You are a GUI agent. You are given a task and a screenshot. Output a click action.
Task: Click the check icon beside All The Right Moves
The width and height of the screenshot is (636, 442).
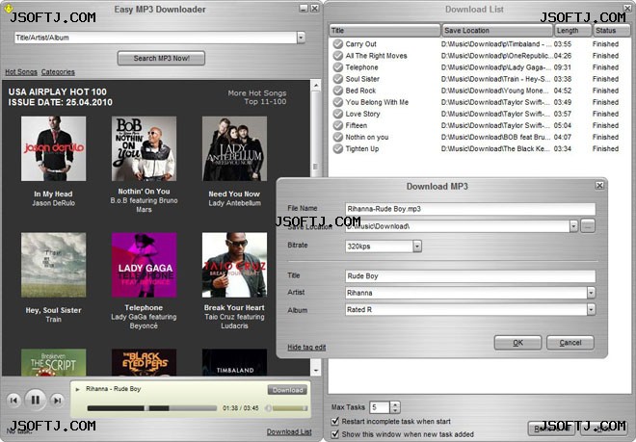pyautogui.click(x=338, y=56)
